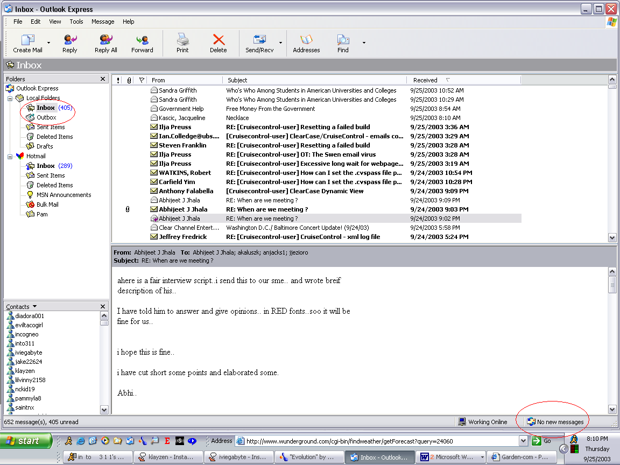Close the Contacts pane
The width and height of the screenshot is (620, 465).
coord(103,306)
